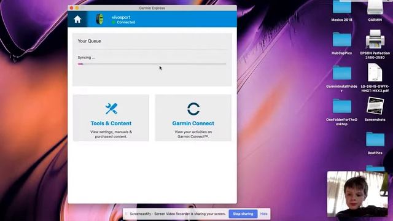Select the GARMIN drive icon on desktop
This screenshot has width=393, height=221.
375,7
